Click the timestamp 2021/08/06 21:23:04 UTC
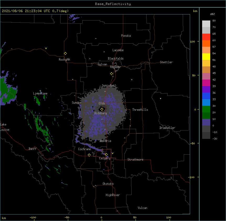 [26, 11]
